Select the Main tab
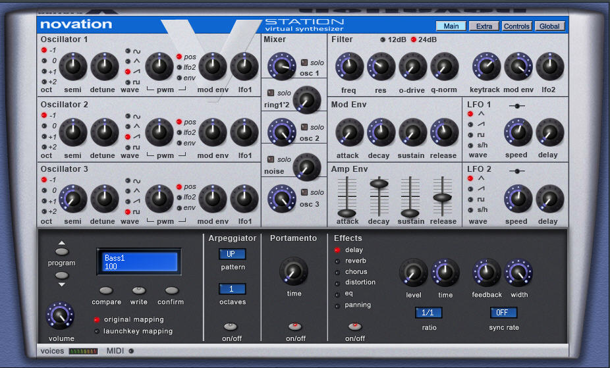610x368 pixels. click(x=451, y=26)
